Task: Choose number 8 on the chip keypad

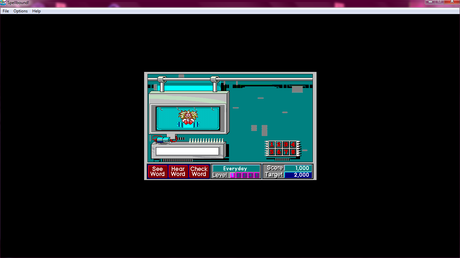Action: pyautogui.click(x=293, y=152)
